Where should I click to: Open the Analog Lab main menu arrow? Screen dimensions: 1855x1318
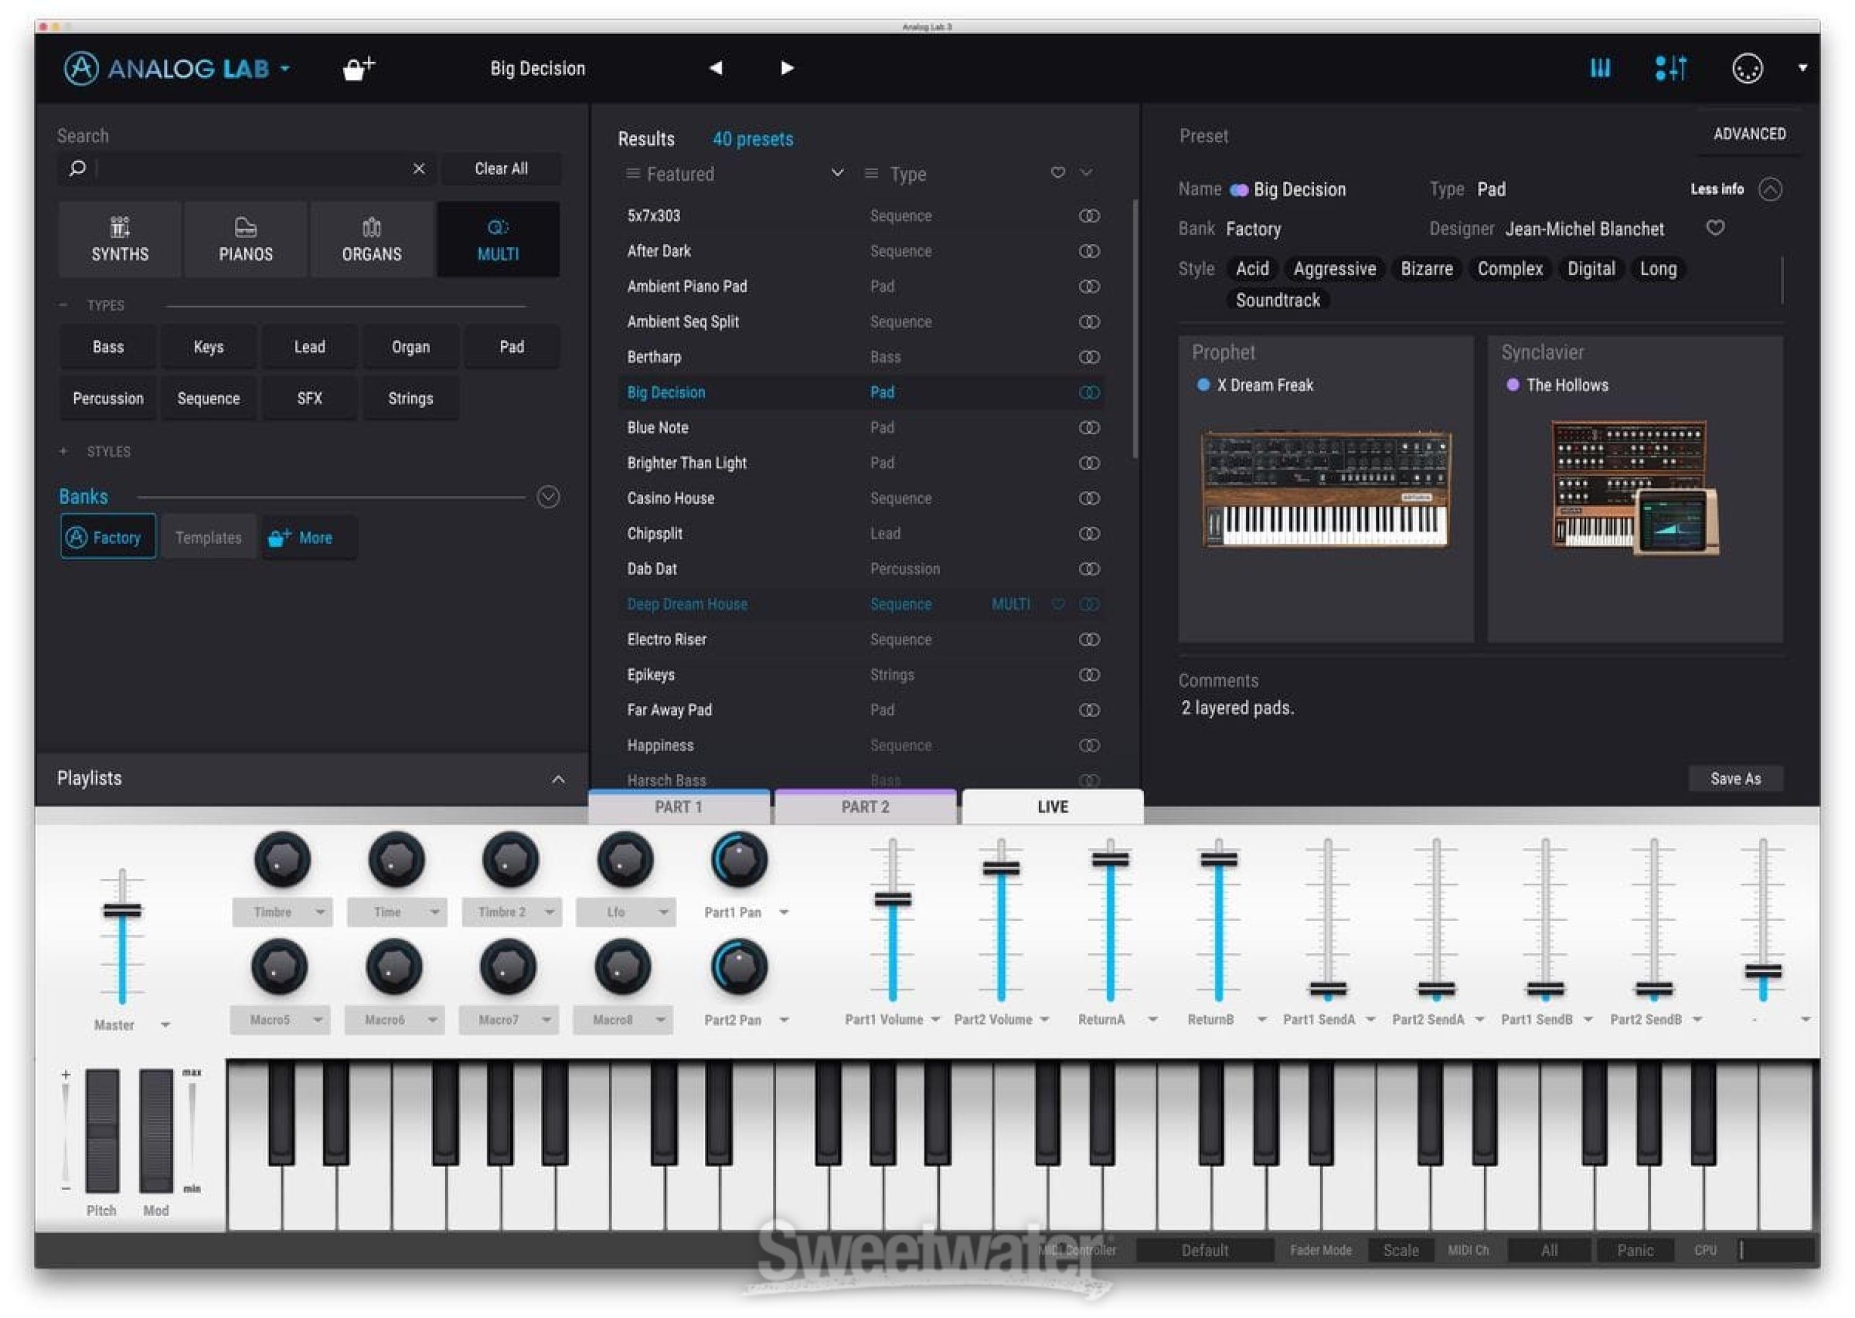tap(285, 69)
